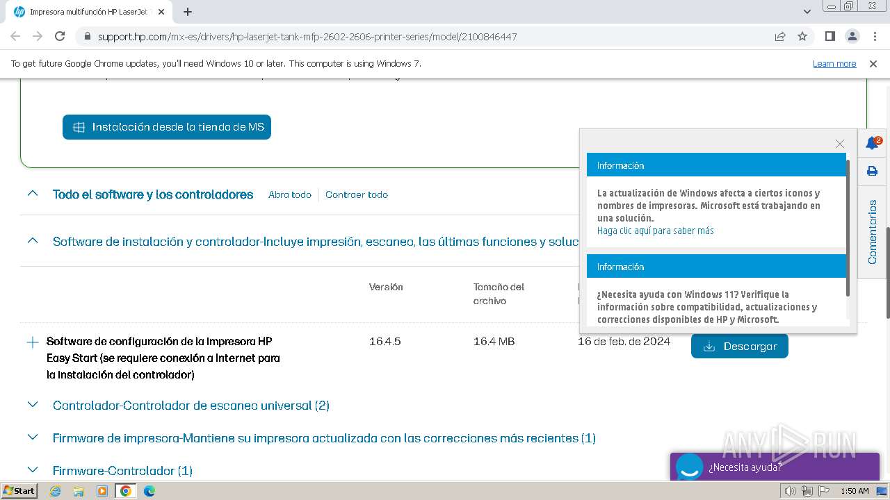Open the tab search dropdown arrow

[x=807, y=12]
